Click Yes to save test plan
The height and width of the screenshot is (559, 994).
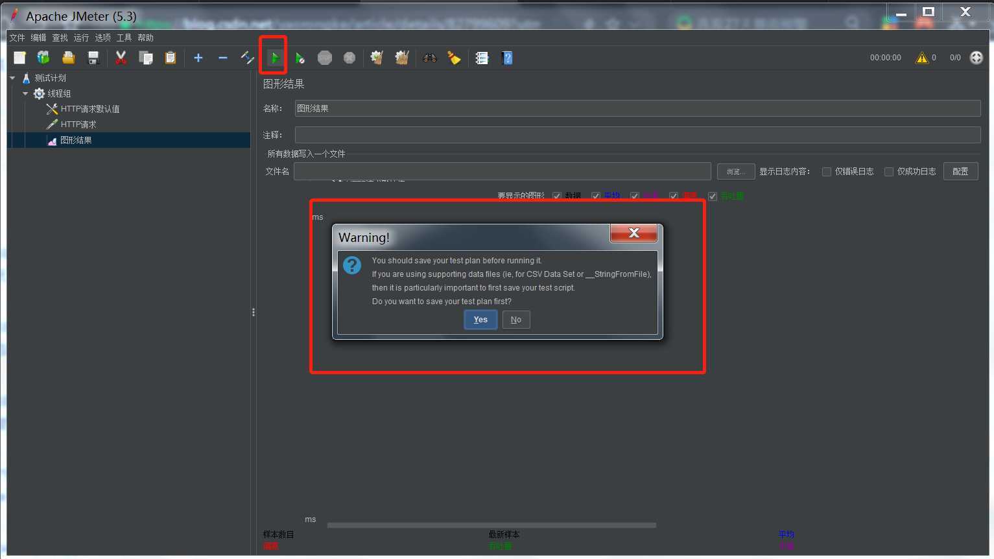480,320
